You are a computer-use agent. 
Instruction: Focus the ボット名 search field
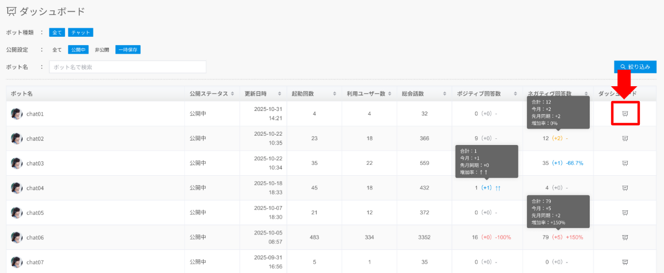(128, 67)
